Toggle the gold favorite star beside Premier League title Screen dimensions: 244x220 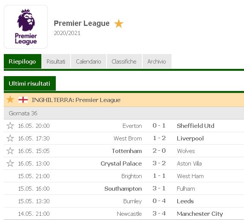tap(119, 24)
